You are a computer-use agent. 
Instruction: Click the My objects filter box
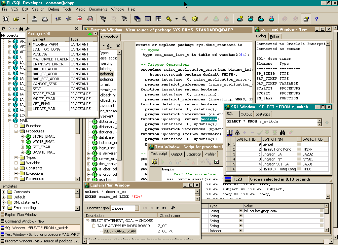[x=13, y=35]
